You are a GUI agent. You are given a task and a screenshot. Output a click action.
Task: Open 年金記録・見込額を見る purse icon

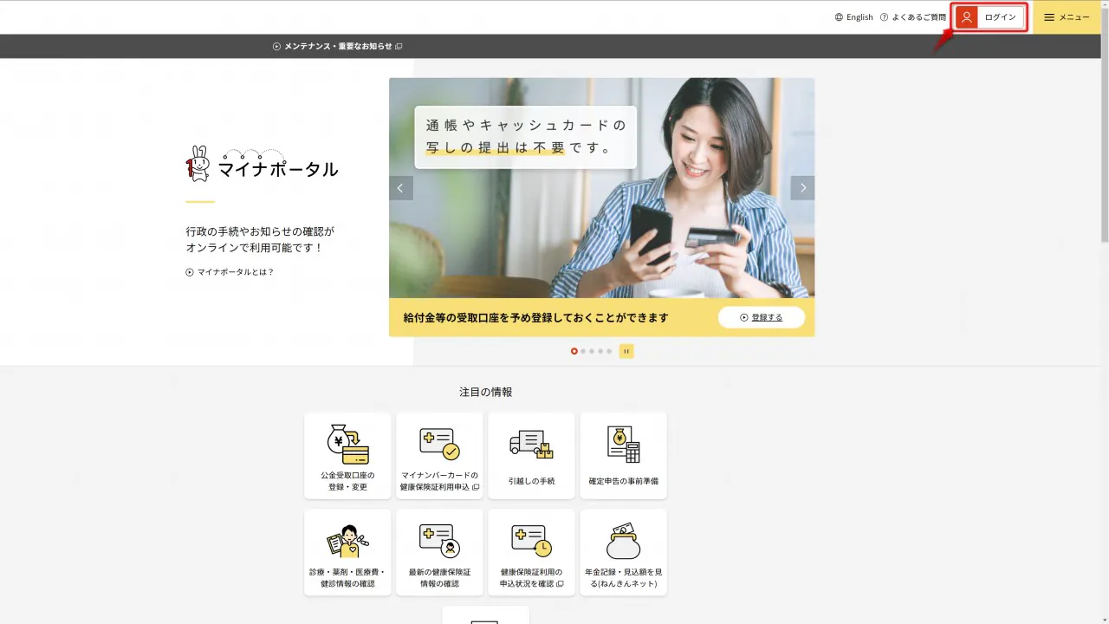pyautogui.click(x=623, y=542)
